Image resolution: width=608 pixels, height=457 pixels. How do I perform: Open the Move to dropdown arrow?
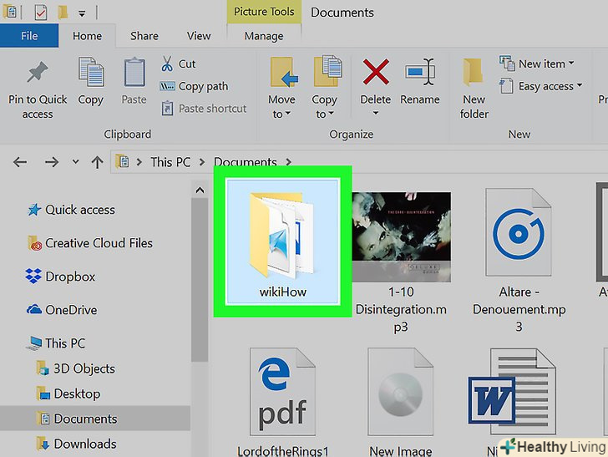(287, 114)
